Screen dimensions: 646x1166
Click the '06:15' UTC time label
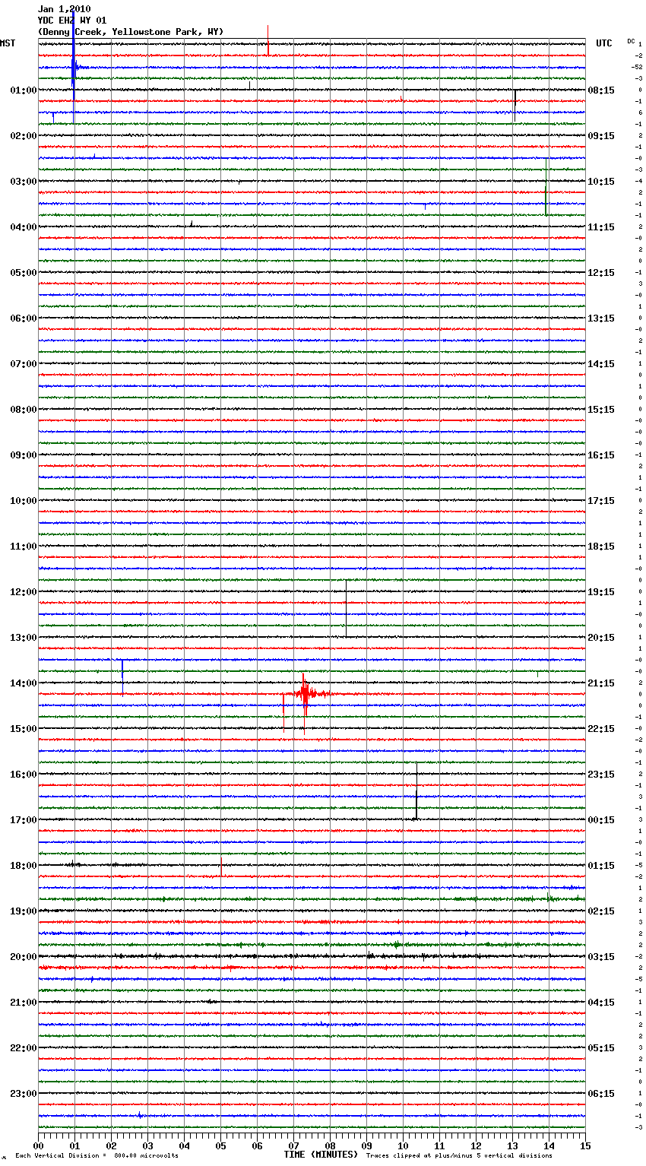point(601,1094)
